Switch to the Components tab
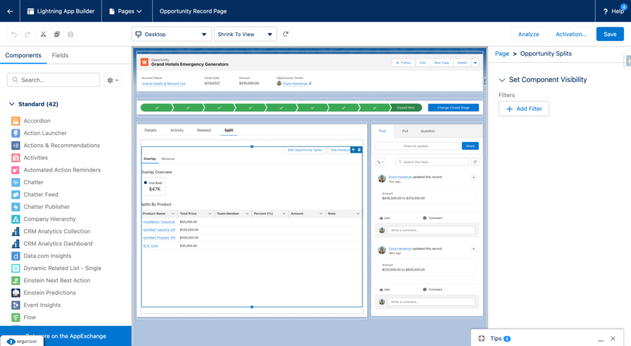The width and height of the screenshot is (631, 346). coord(23,56)
